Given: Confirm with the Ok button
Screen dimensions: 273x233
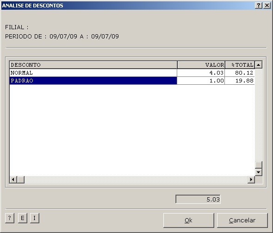Looking at the screenshot, I should point(189,220).
